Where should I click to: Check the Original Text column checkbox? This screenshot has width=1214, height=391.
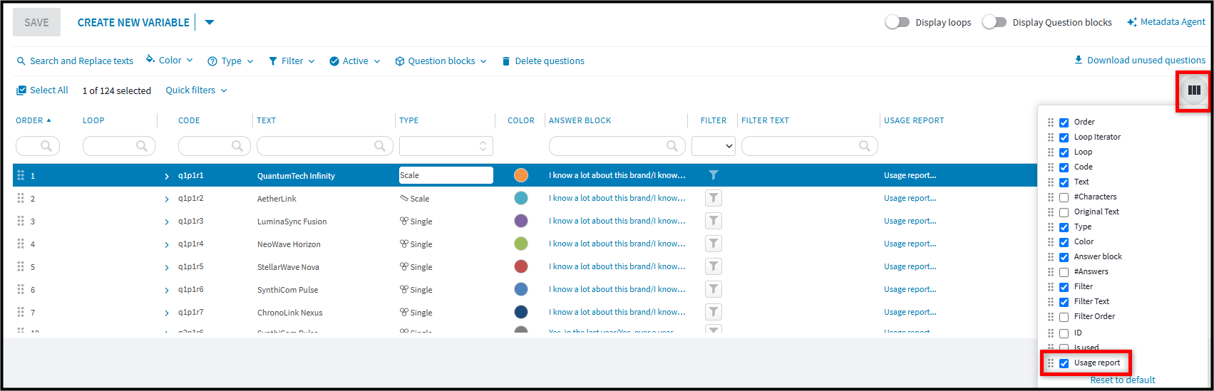pyautogui.click(x=1064, y=212)
